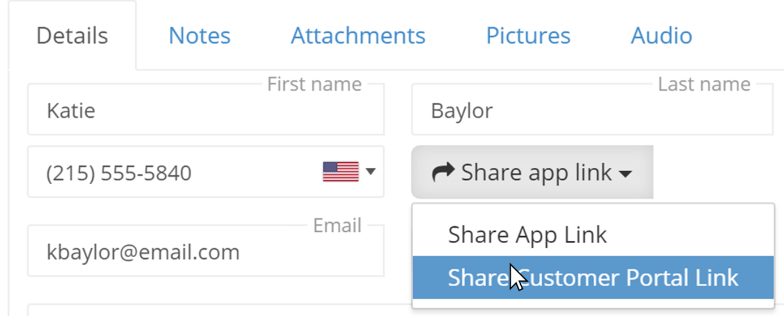Choose Share Customer Portal Link option

click(x=593, y=277)
